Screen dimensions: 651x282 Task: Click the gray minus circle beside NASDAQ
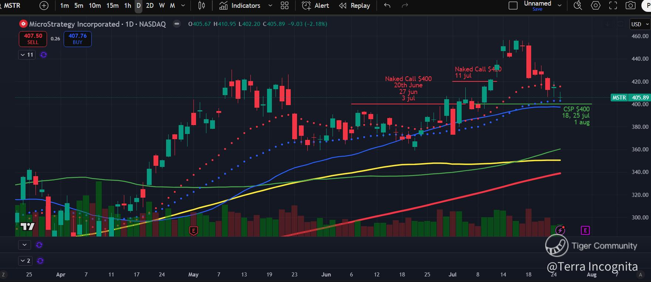[x=177, y=24]
